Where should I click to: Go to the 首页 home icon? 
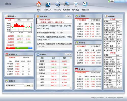(39, 4)
